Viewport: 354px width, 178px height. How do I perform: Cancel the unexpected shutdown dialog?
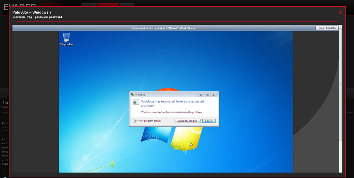[209, 121]
